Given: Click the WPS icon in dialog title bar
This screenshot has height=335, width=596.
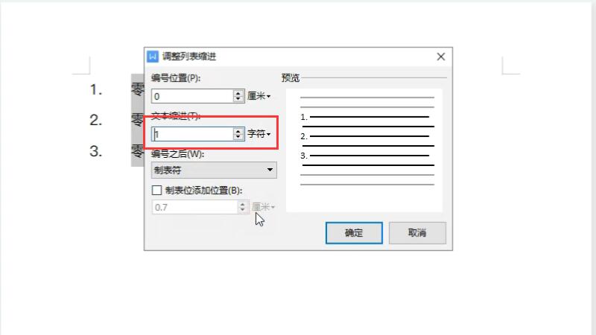Looking at the screenshot, I should pyautogui.click(x=153, y=57).
